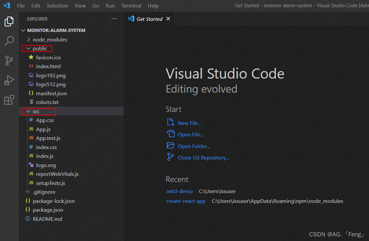Collapse the public folder
The width and height of the screenshot is (369, 241).
[x=40, y=49]
